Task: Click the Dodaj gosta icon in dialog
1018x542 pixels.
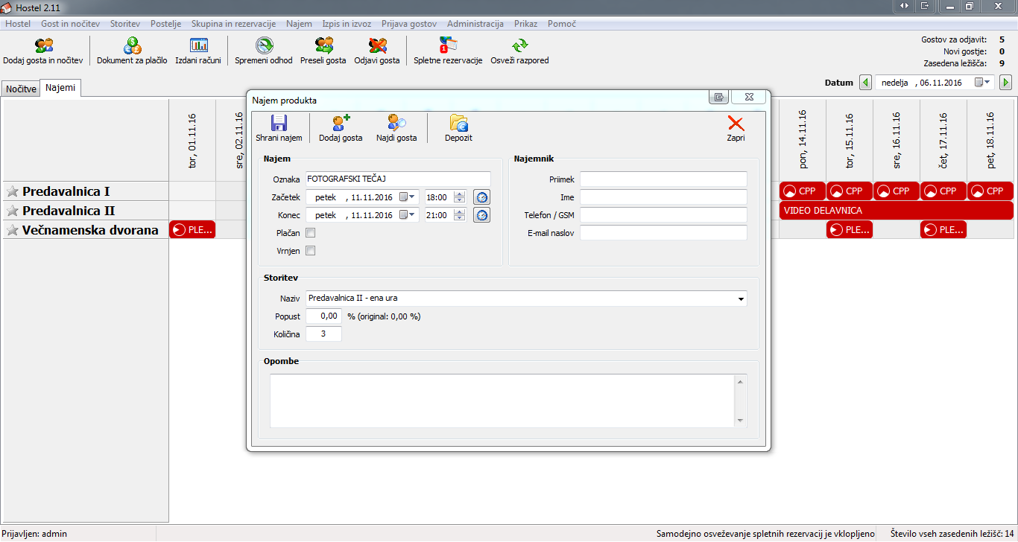Action: pyautogui.click(x=341, y=124)
